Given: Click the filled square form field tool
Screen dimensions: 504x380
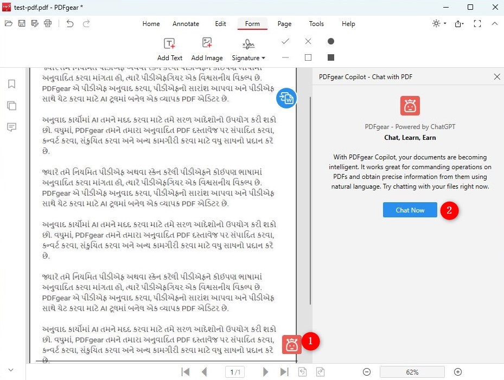Looking at the screenshot, I should tap(330, 57).
